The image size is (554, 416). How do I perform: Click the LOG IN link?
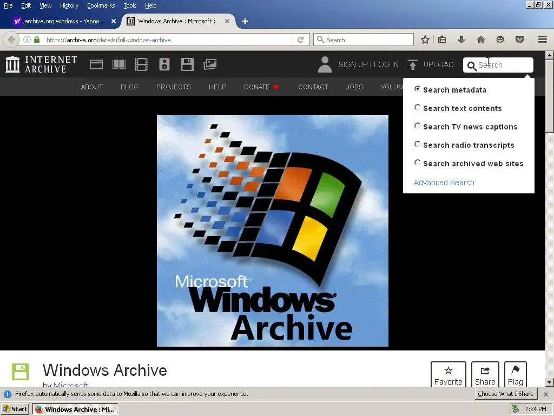click(x=386, y=64)
